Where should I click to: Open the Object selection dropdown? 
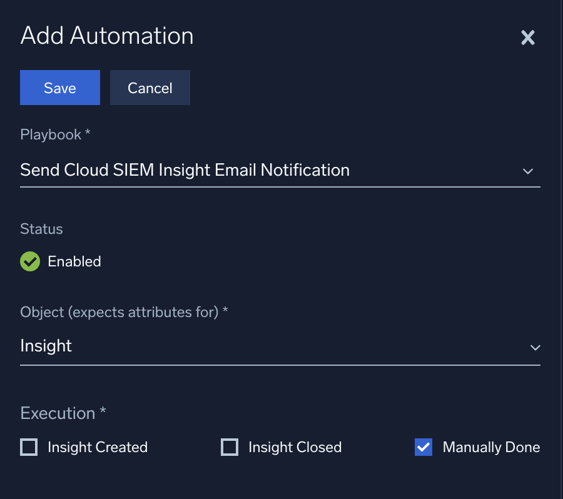[280, 346]
